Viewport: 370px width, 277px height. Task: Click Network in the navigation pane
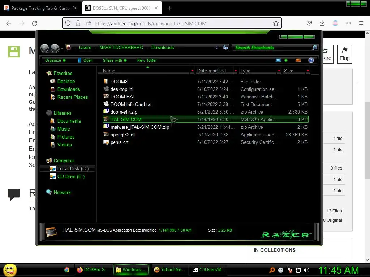[x=62, y=192]
